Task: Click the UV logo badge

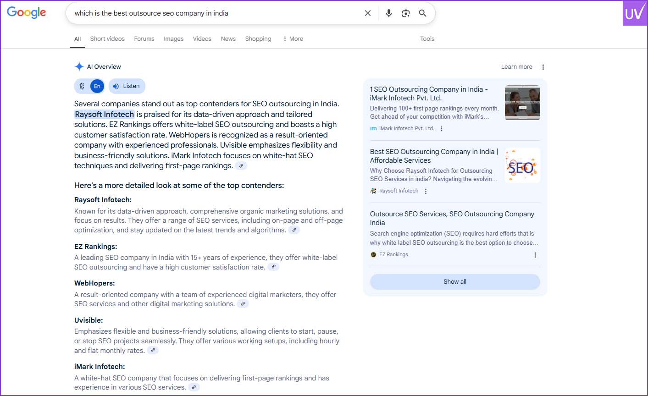Action: coord(635,13)
